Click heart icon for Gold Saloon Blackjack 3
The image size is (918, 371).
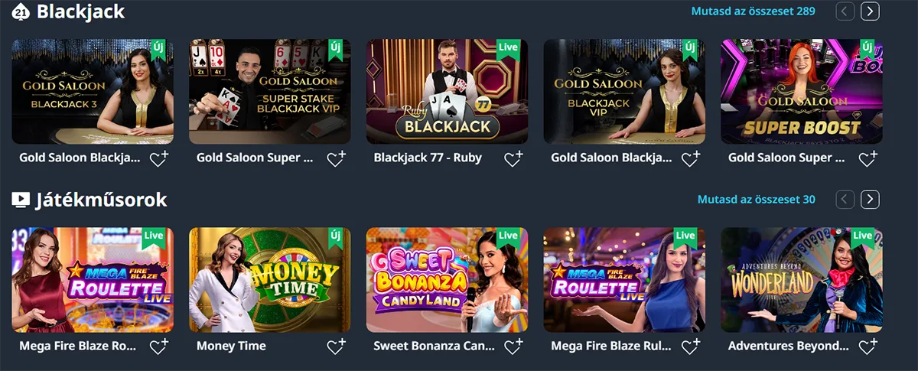coord(158,158)
